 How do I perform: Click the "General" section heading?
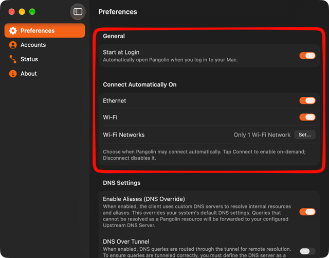(114, 36)
